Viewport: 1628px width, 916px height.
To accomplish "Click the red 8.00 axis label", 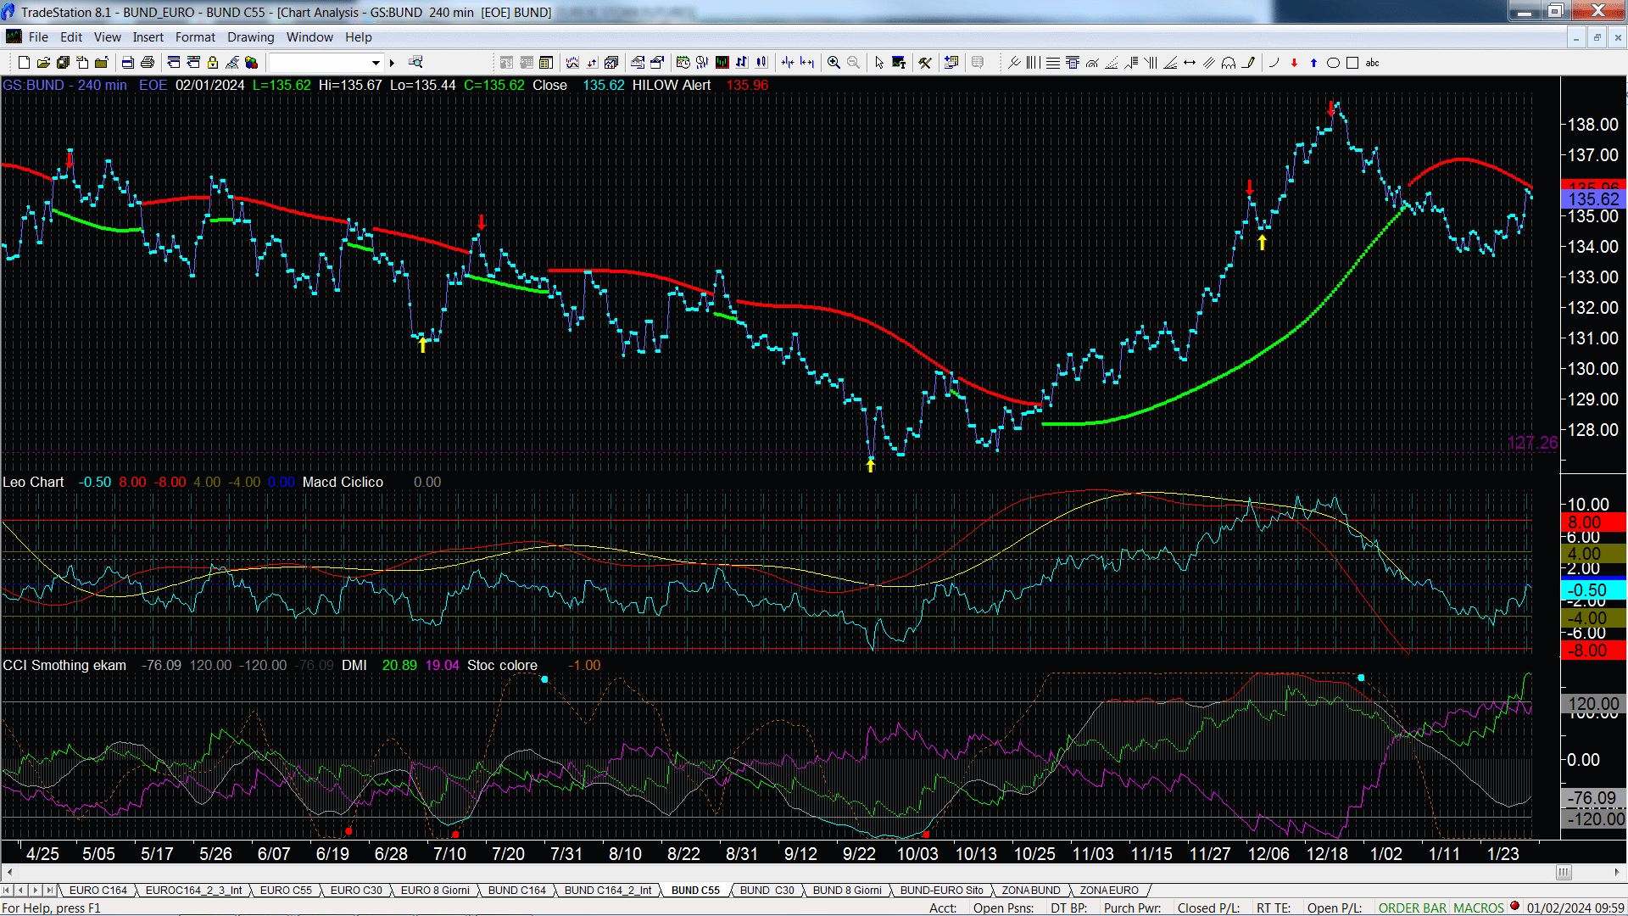I will point(1593,522).
